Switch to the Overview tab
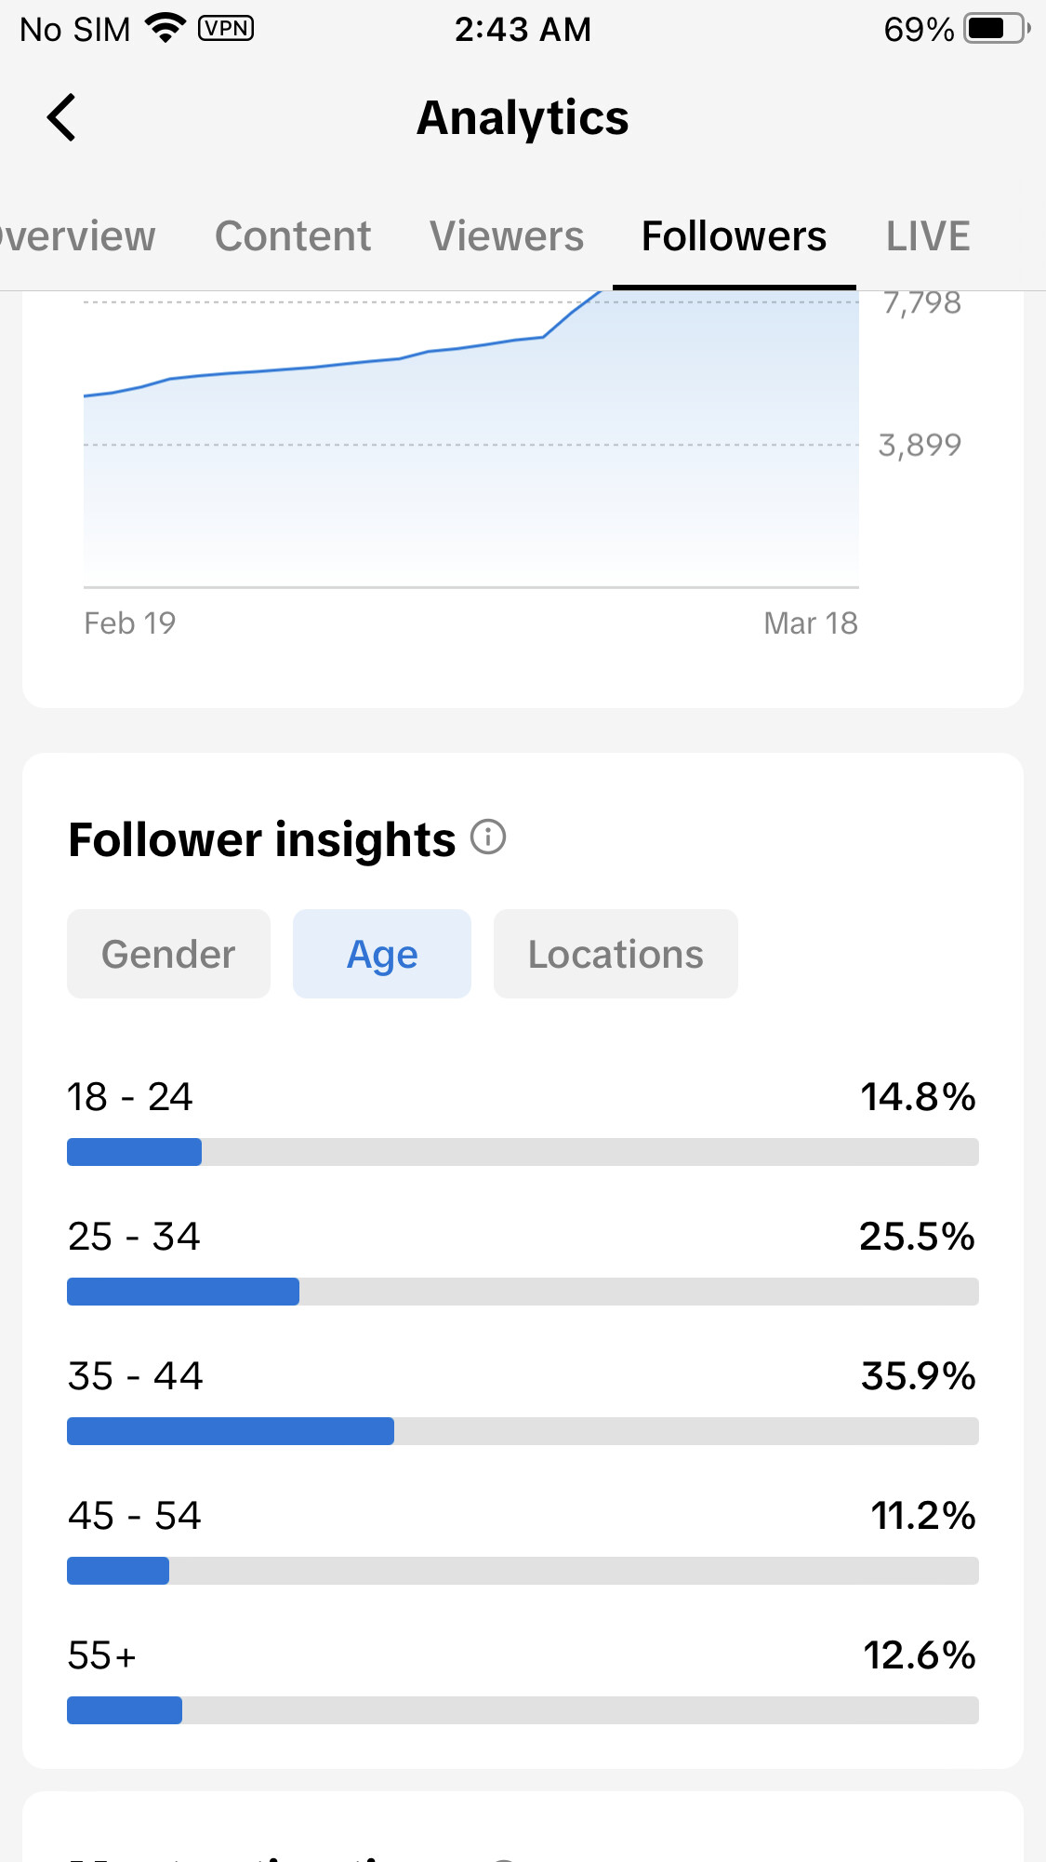Screen dimensions: 1046x1862 76,236
